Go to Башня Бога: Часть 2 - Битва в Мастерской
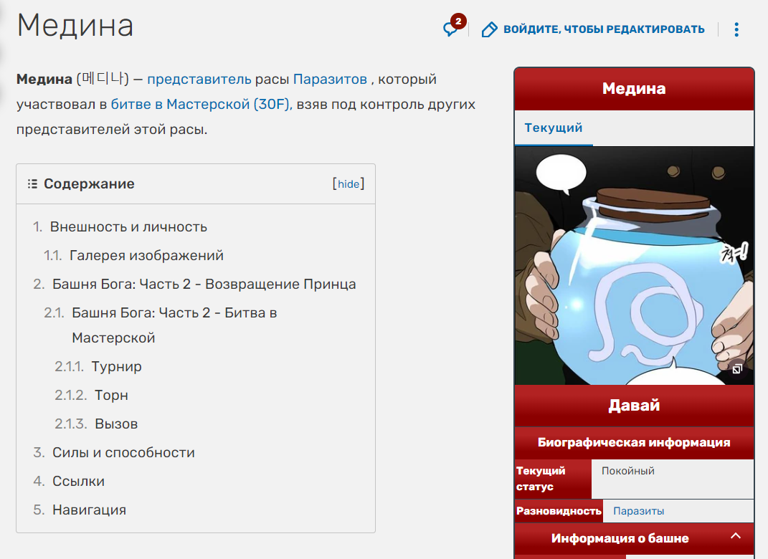768x559 pixels. 174,325
